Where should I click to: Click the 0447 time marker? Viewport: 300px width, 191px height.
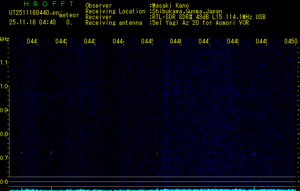pos(204,41)
